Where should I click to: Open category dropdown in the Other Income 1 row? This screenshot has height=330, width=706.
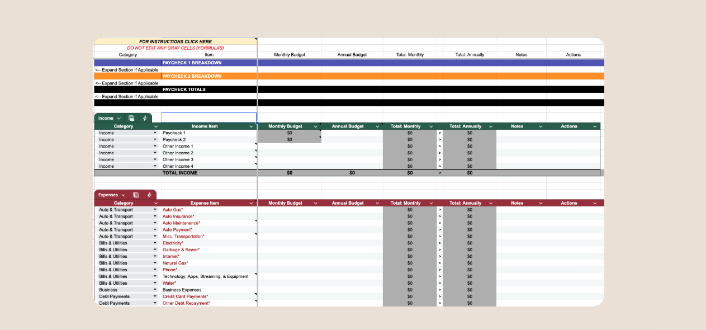coord(155,147)
